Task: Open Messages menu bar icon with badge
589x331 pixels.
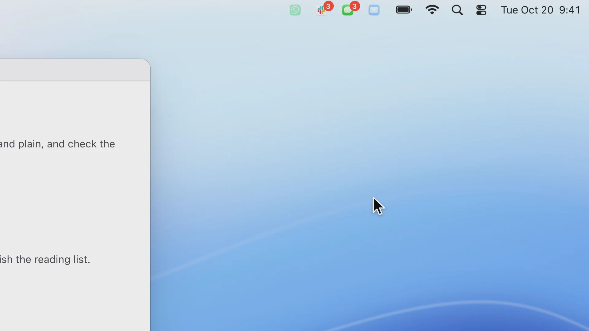Action: tap(348, 10)
